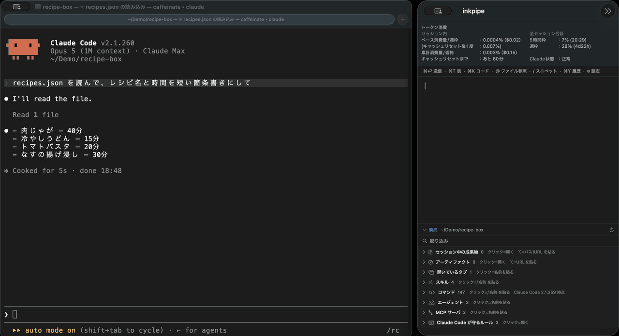
Task: Click into the 絞り込み filter field
Action: tap(517, 241)
